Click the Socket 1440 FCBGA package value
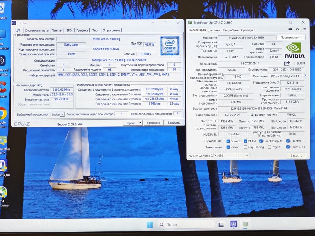This screenshot has height=236, width=315. tap(106, 49)
